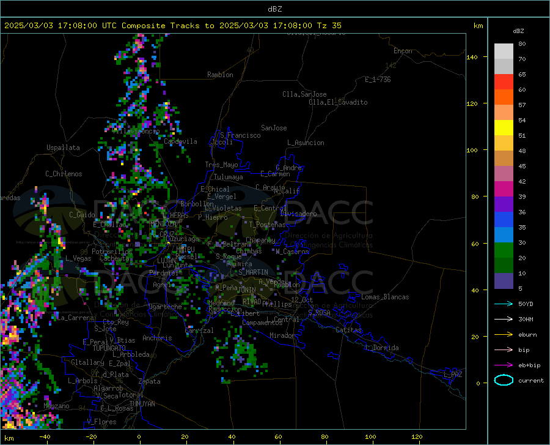Click the white 30HM arrow legend icon
Viewport: 550px width, 445px height.
[x=504, y=319]
